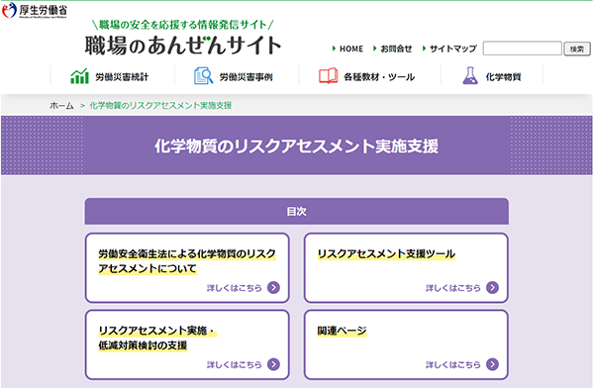Click the purple flask icon
This screenshot has height=388, width=594.
(470, 75)
